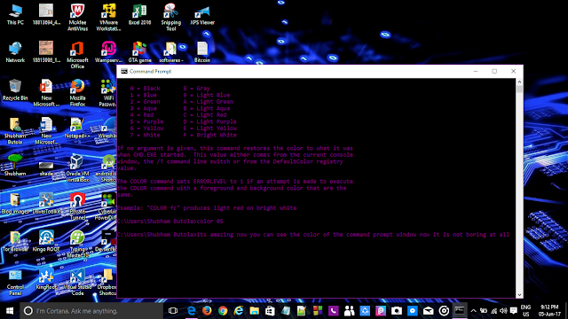Open Control Panel desktop icon
Image resolution: width=568 pixels, height=319 pixels.
(15, 282)
